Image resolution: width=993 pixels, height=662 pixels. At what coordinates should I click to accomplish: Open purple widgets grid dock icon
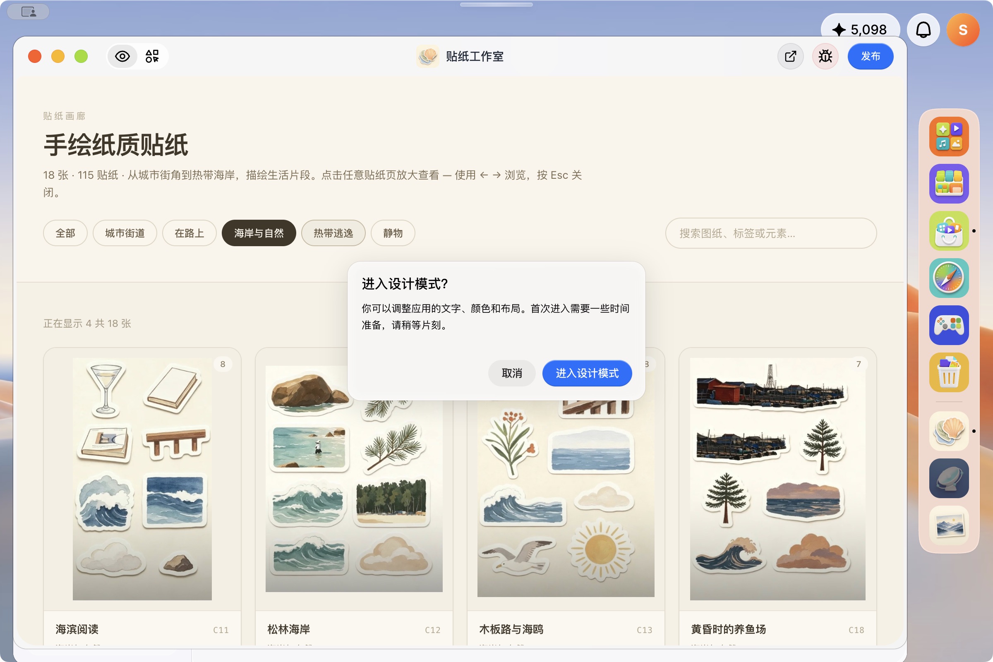[x=949, y=184]
